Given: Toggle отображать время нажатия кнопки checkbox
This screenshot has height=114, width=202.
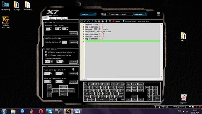Looking at the screenshot, I should 45,52.
